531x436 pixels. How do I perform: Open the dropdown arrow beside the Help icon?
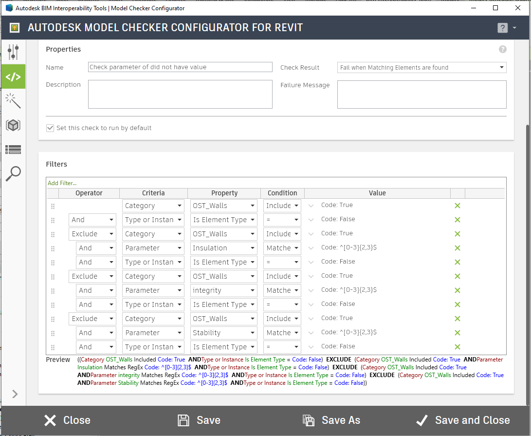tap(514, 28)
